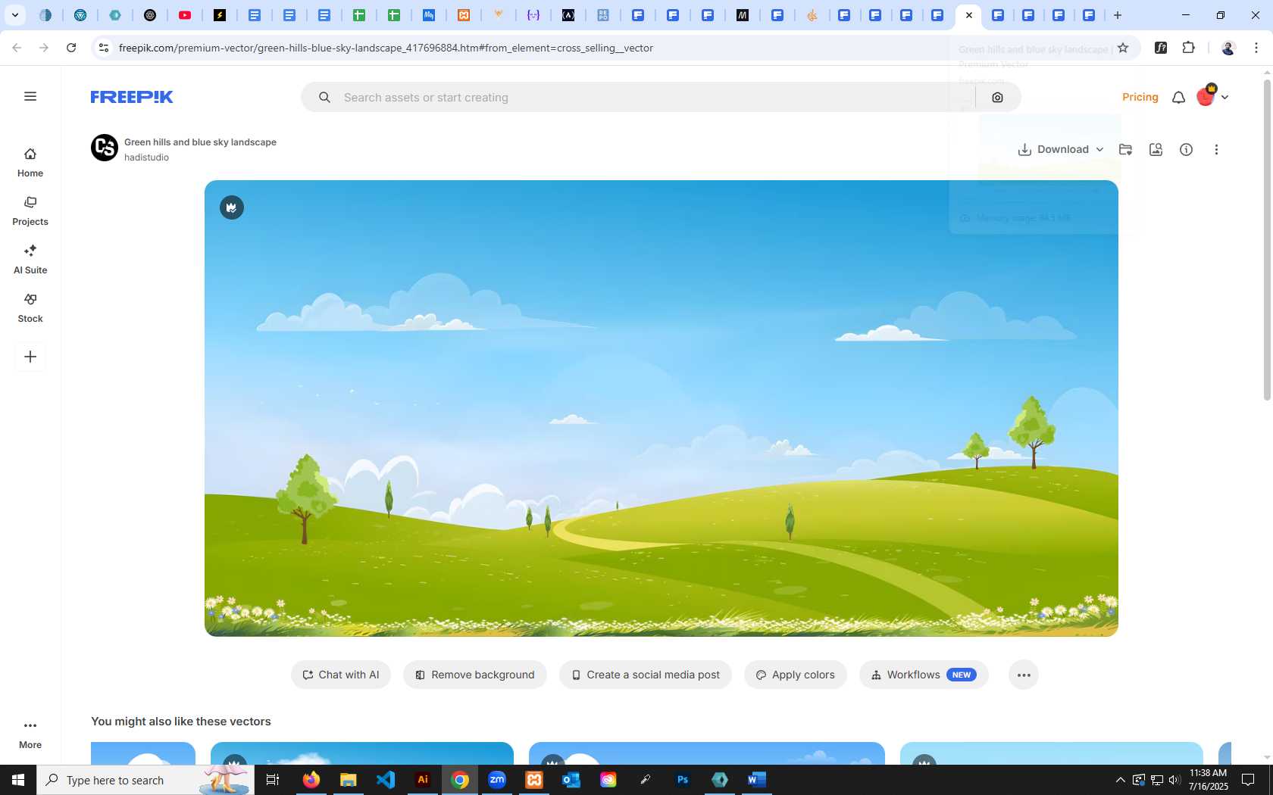
Task: Open the Freepik hamburger menu
Action: click(x=30, y=96)
